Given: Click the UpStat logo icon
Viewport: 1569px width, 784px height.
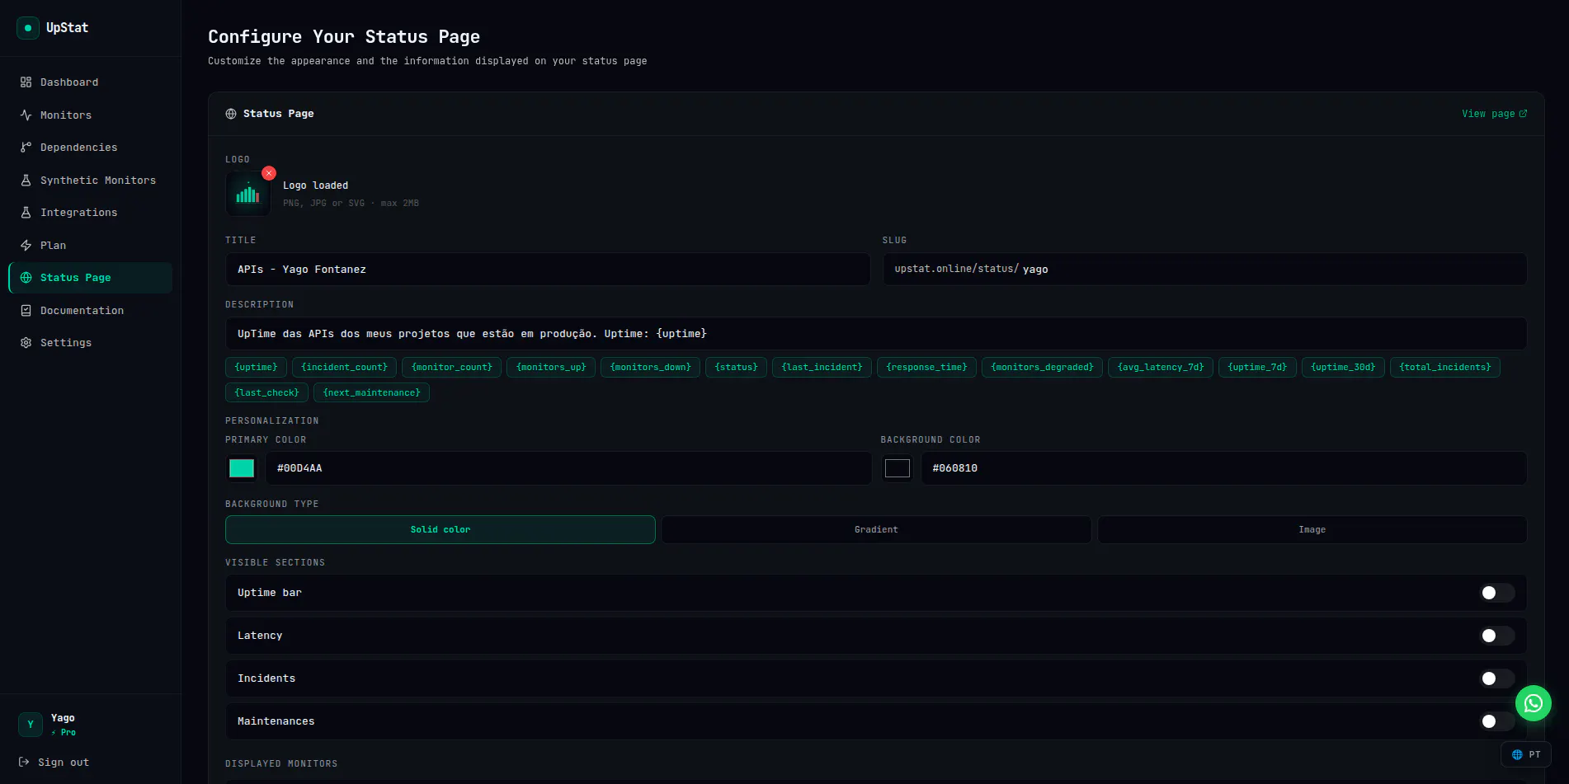Looking at the screenshot, I should (x=28, y=28).
